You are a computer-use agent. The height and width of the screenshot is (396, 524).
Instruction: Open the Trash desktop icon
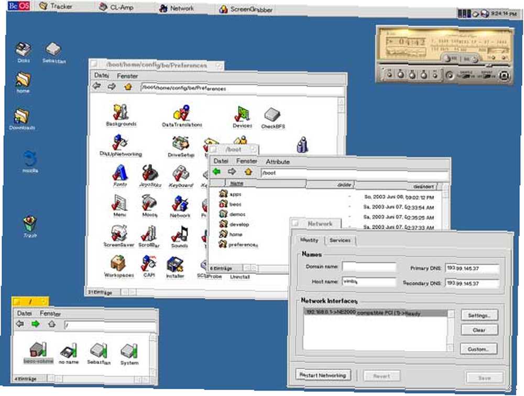pos(30,227)
